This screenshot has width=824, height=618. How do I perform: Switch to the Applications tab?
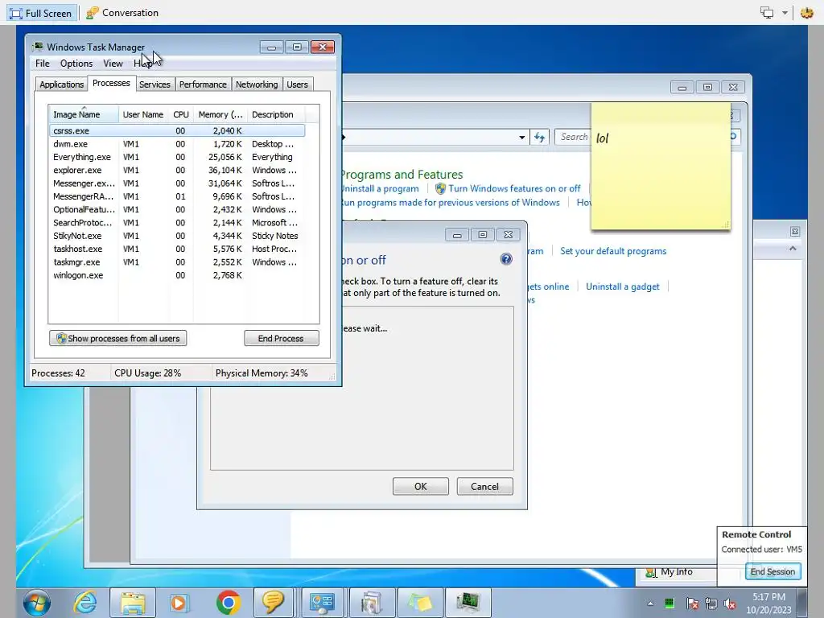pyautogui.click(x=61, y=84)
